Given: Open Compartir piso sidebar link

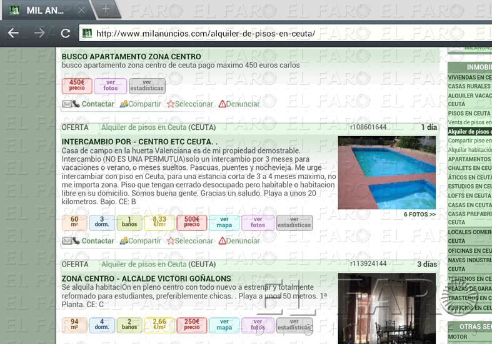Looking at the screenshot, I should tap(469, 140).
